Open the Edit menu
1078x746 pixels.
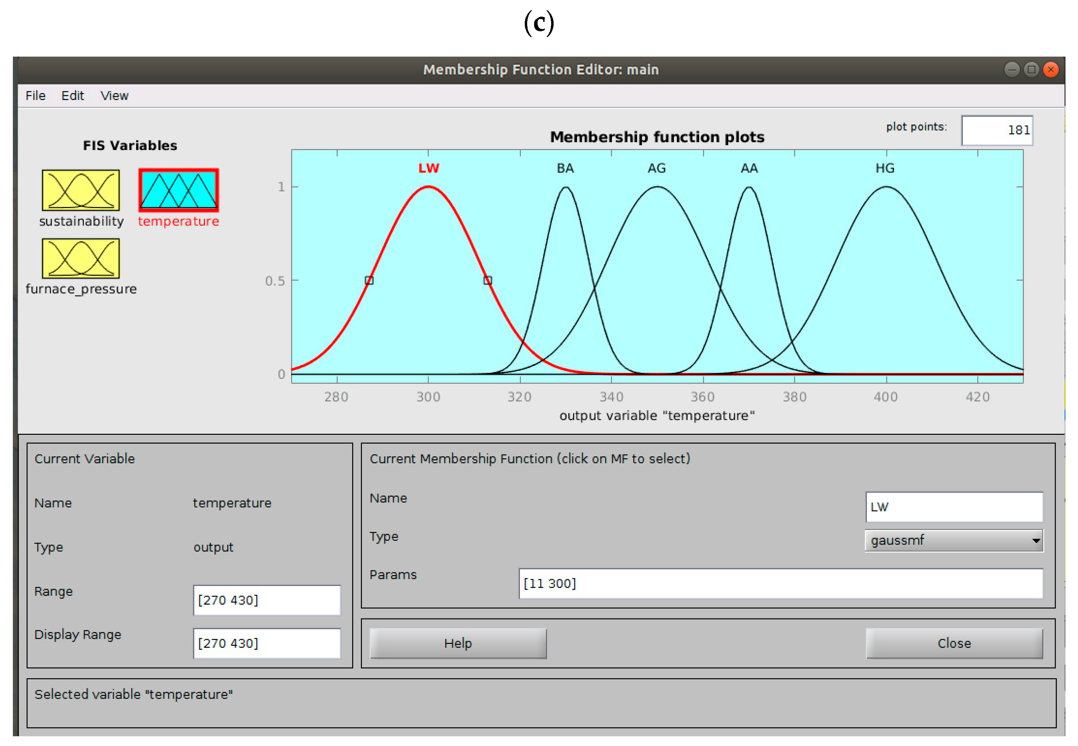[x=73, y=96]
